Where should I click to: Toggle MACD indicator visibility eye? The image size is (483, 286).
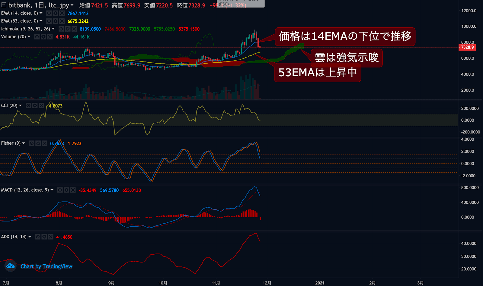60,190
